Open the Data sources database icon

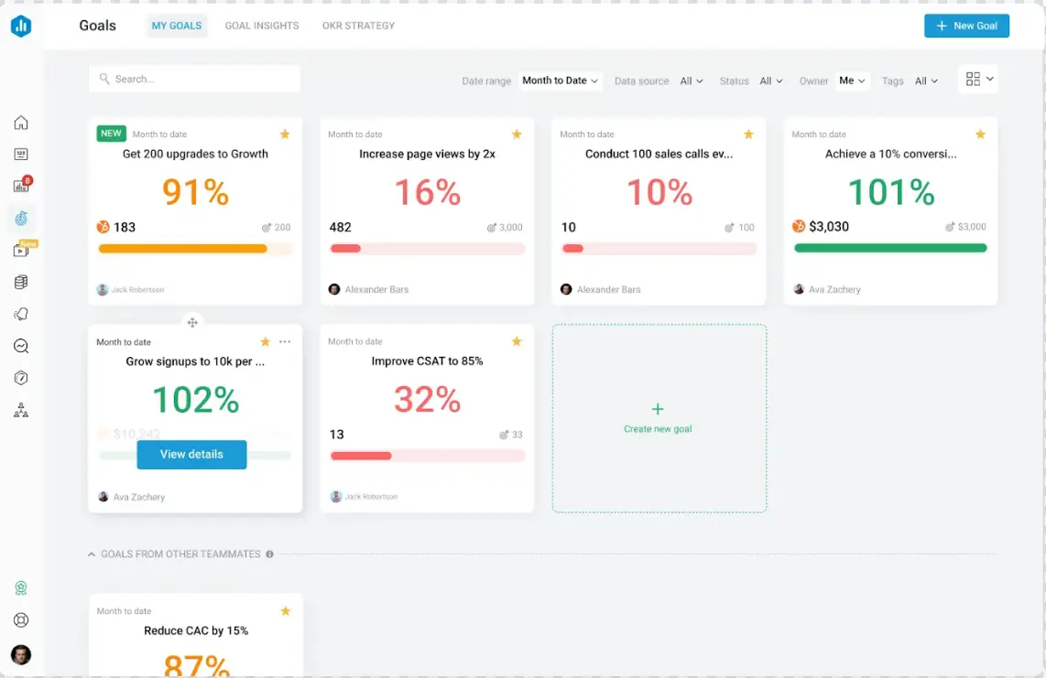pos(21,282)
